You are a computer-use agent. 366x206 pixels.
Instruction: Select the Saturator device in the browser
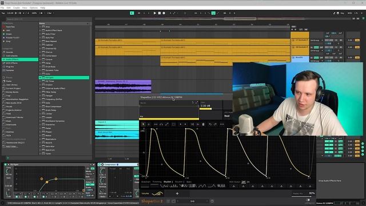coord(50,146)
